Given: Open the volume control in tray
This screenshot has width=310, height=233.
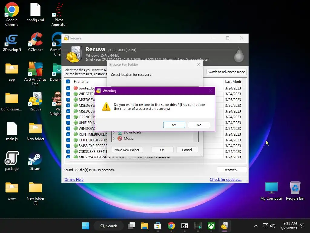Looking at the screenshot, I should coord(273,226).
